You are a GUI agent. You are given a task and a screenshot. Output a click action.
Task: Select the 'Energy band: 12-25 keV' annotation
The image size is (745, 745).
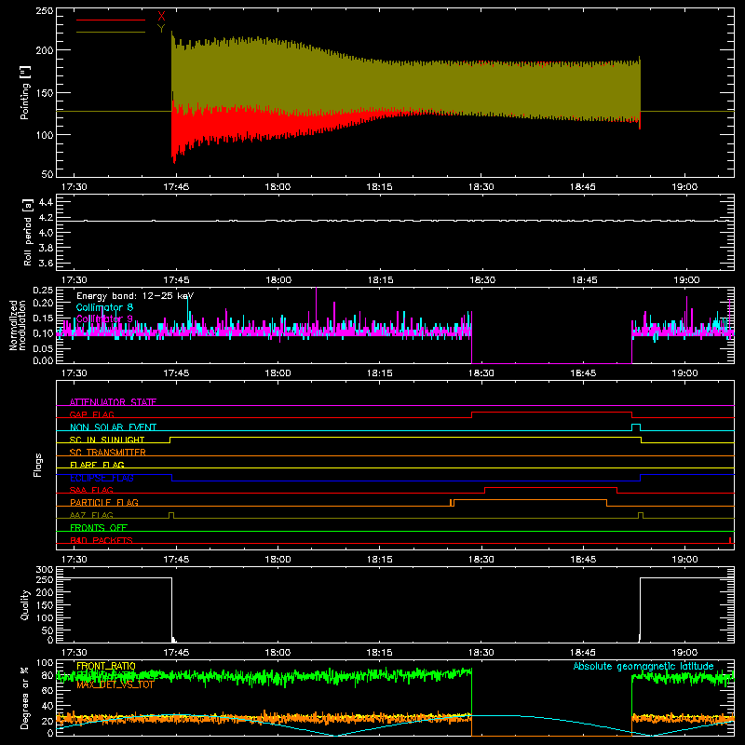click(135, 296)
